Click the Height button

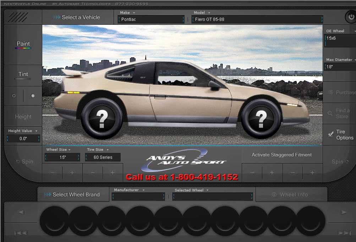click(23, 117)
